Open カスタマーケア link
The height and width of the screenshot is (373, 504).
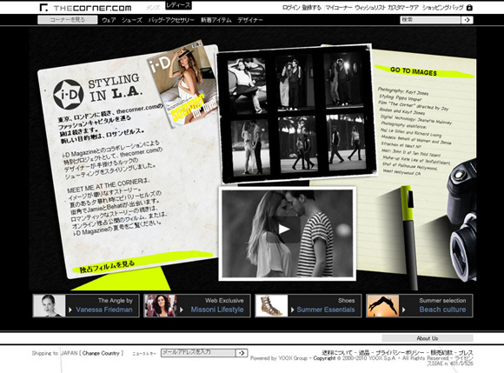(403, 8)
